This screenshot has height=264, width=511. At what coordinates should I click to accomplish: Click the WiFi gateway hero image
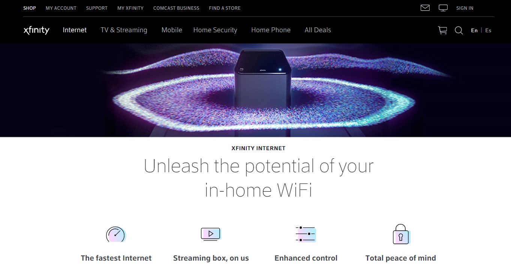click(x=255, y=90)
